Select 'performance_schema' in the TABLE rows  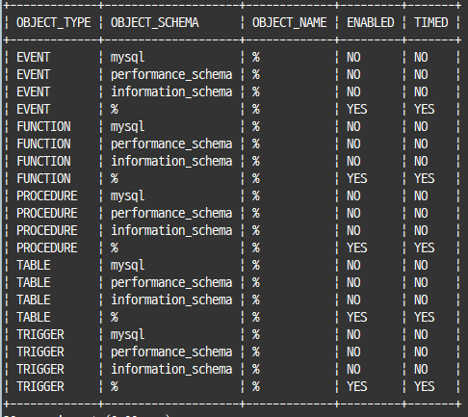pyautogui.click(x=171, y=283)
